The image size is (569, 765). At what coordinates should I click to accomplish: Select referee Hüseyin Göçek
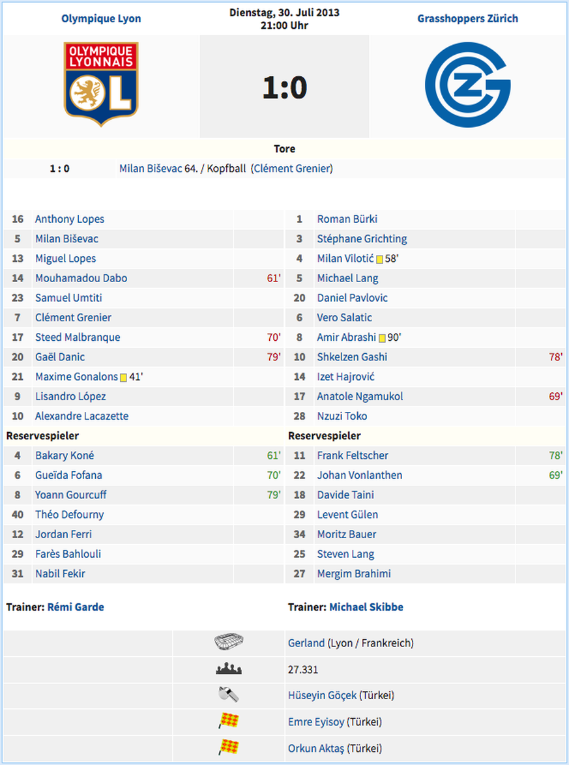point(322,695)
